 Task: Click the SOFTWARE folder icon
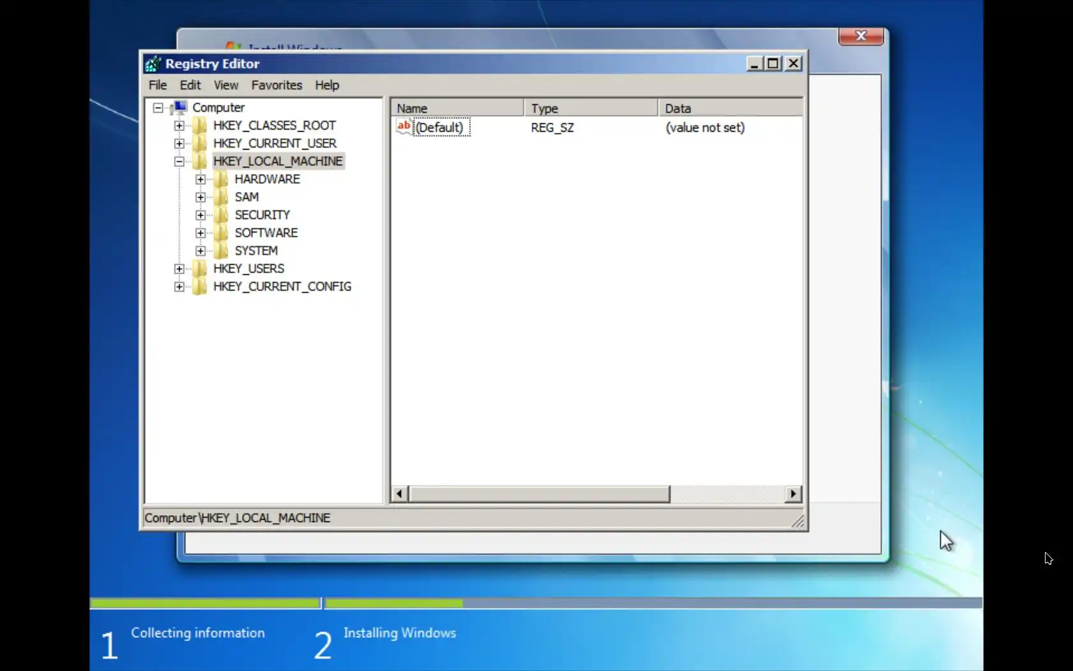(x=221, y=233)
